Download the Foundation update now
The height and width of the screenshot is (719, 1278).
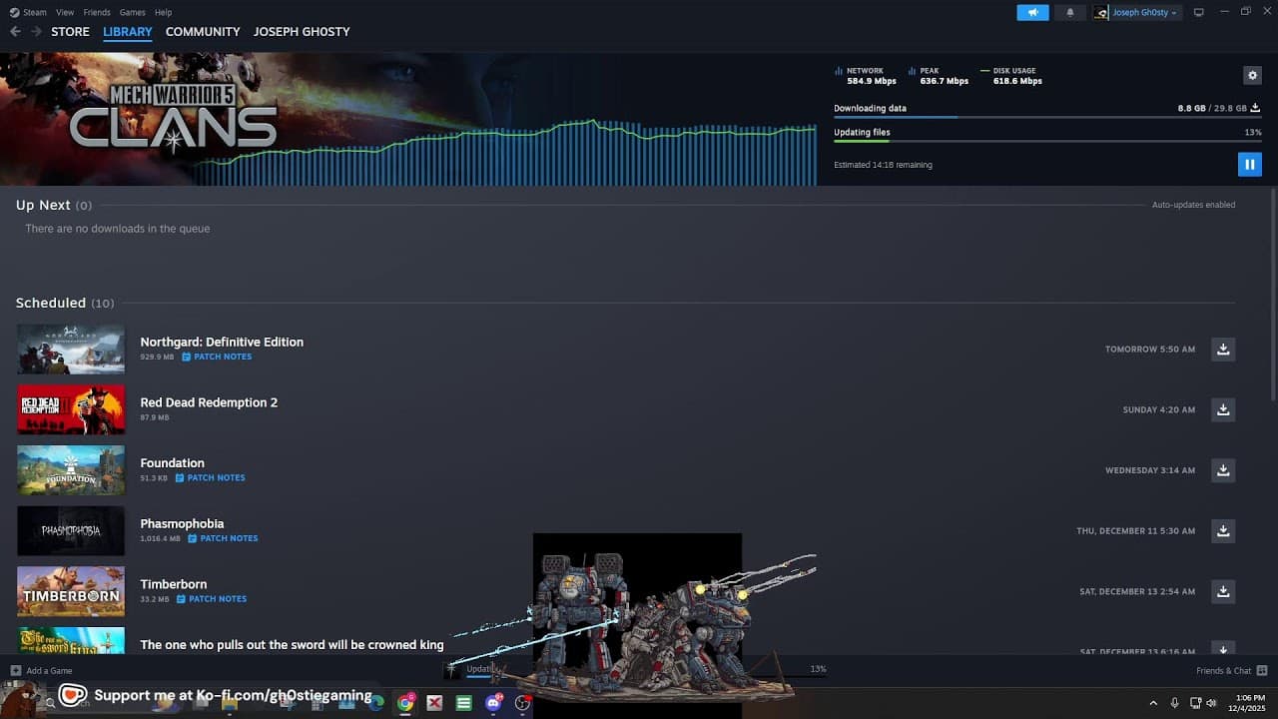coord(1223,469)
